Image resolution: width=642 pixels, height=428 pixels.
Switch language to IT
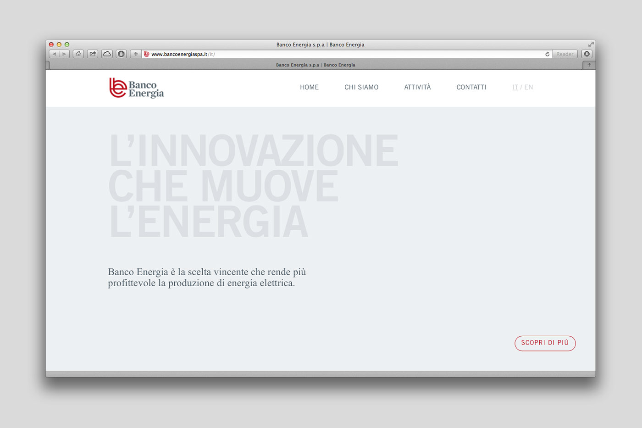[x=515, y=87]
